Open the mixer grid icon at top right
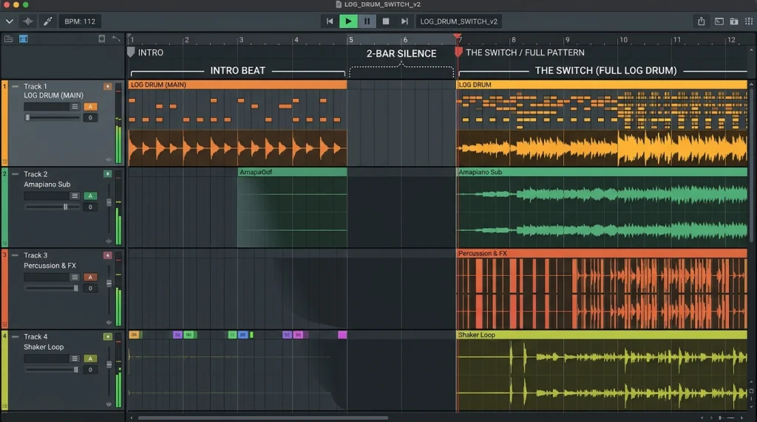This screenshot has height=422, width=757. pyautogui.click(x=749, y=21)
